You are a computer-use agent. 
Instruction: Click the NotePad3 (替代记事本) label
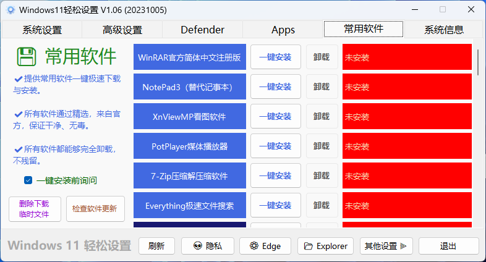tap(190, 87)
